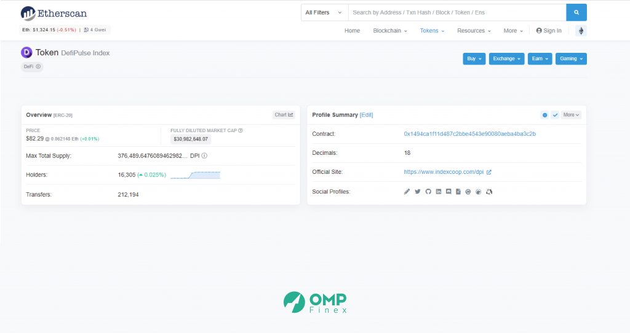Click the Etherscan logo
The height and width of the screenshot is (333, 630).
[x=54, y=14]
